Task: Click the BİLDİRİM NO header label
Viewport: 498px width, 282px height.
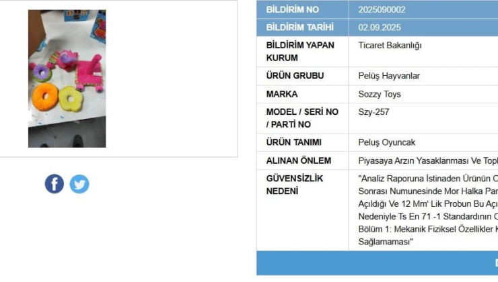Action: pos(293,9)
